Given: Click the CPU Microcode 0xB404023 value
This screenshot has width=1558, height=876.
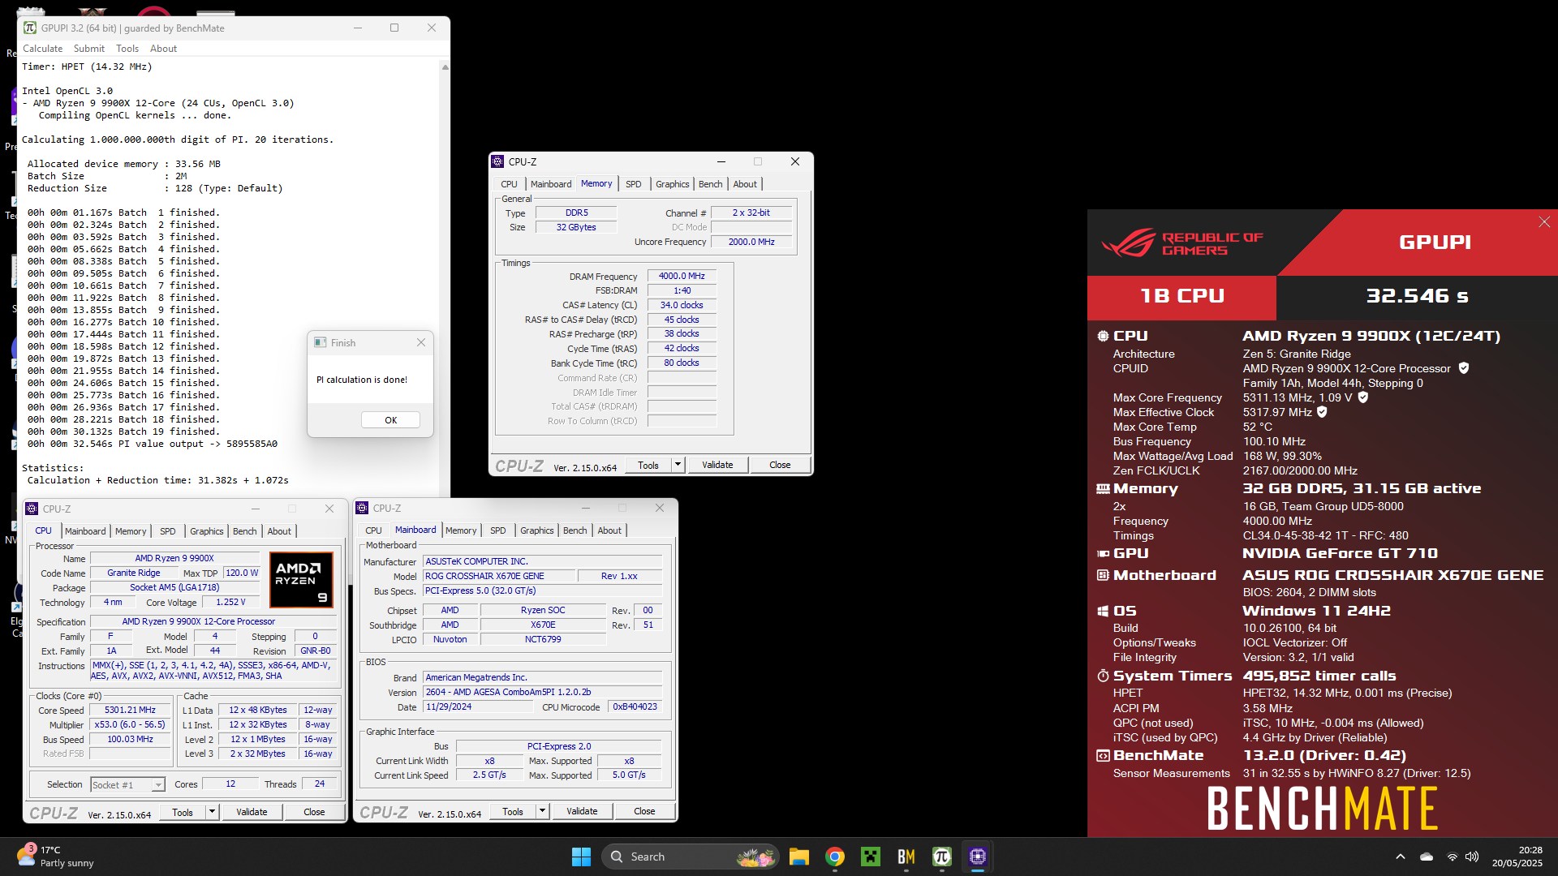Looking at the screenshot, I should pyautogui.click(x=635, y=707).
